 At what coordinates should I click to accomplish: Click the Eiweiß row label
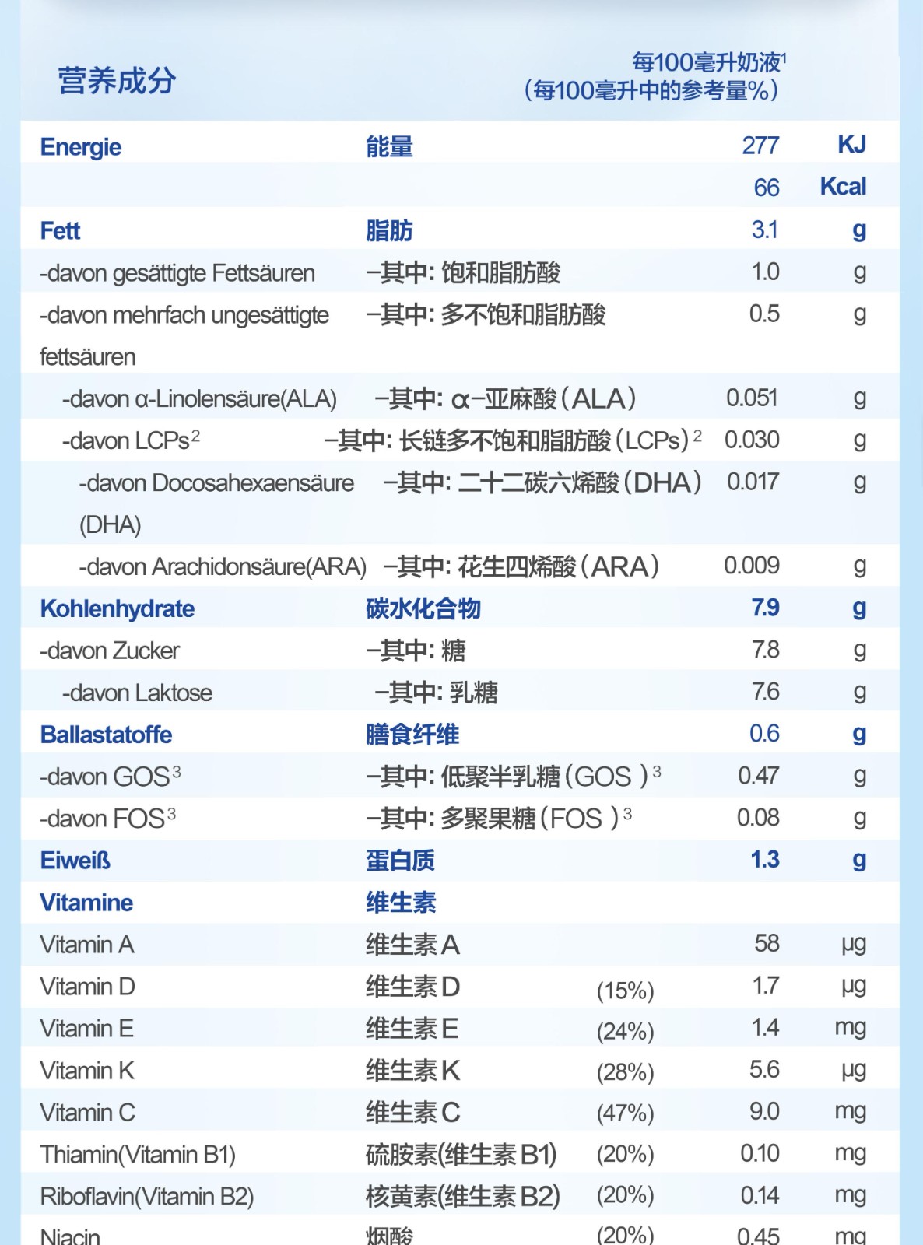click(x=75, y=861)
